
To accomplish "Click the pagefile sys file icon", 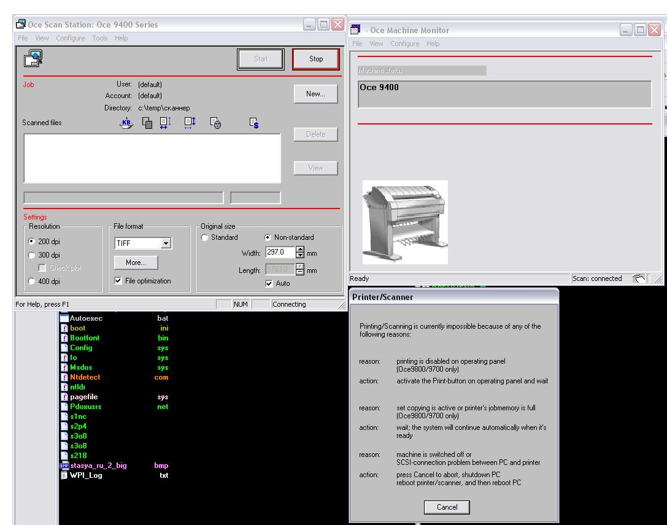I will click(x=64, y=397).
